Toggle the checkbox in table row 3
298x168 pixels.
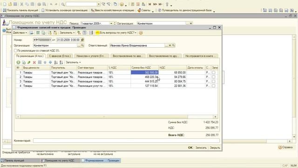coord(214,81)
